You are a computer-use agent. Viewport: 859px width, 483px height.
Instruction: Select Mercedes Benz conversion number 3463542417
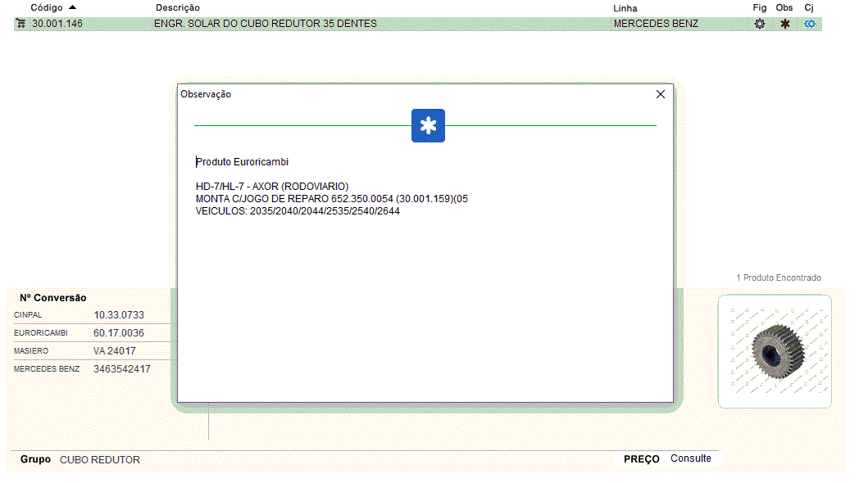pyautogui.click(x=122, y=369)
